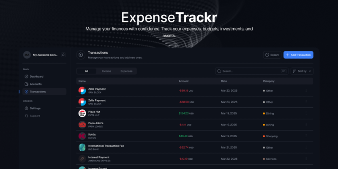The width and height of the screenshot is (338, 169).
Task: Open three-dot menu for Pizza Hut row
Action: (x=306, y=113)
